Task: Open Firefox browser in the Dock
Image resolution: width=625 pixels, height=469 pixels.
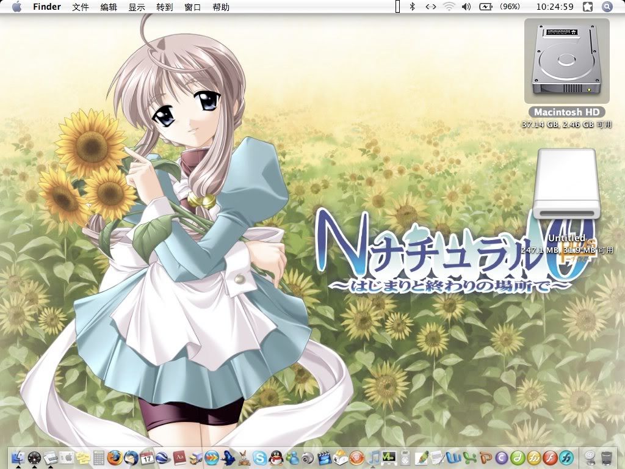Action: coord(115,458)
